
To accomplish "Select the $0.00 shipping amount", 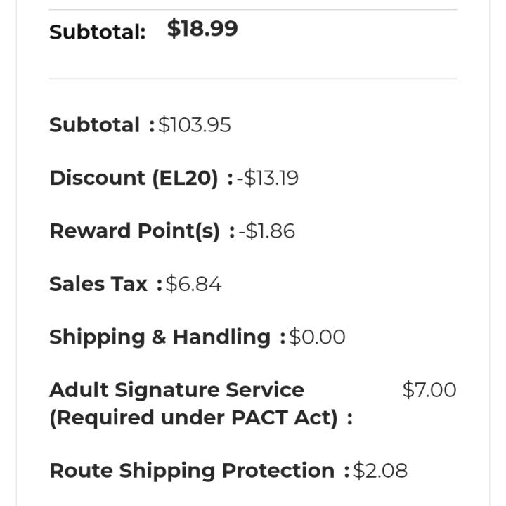I will 317,337.
